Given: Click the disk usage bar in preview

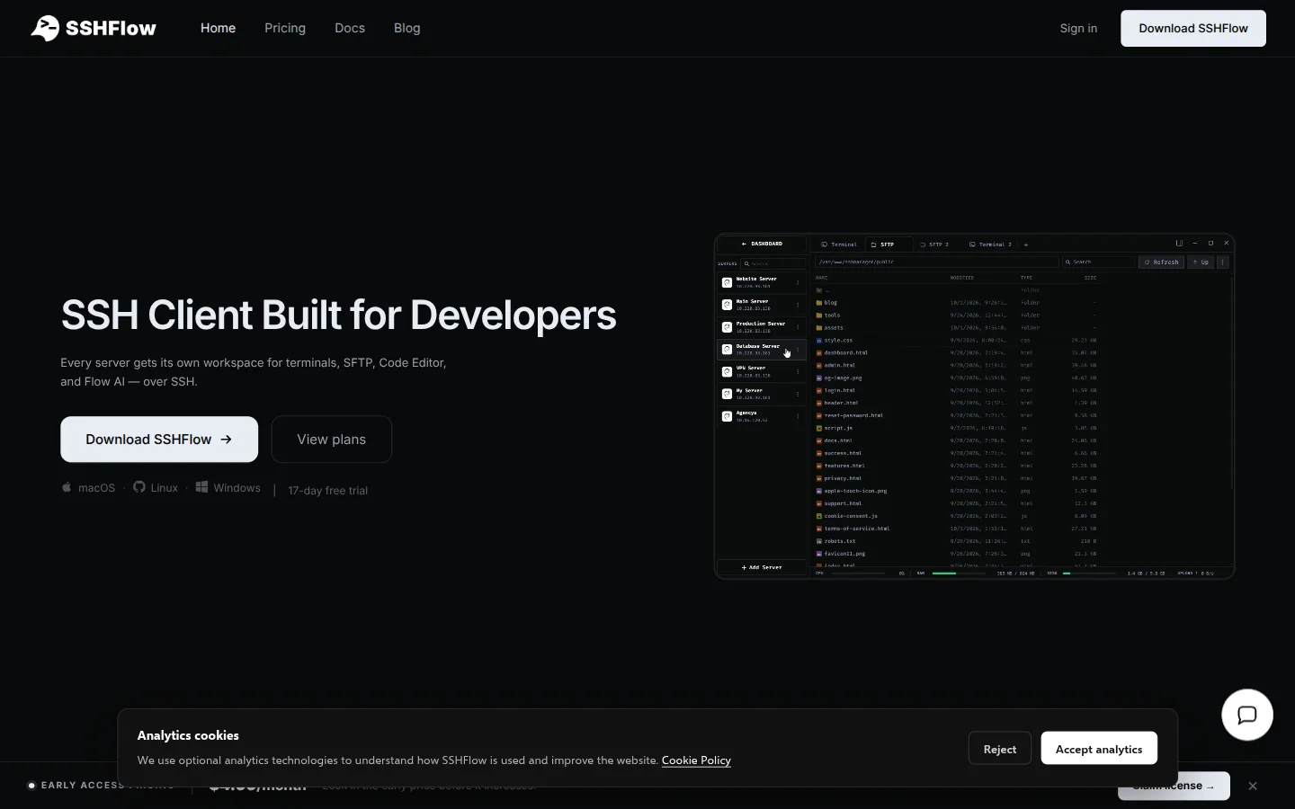Looking at the screenshot, I should point(1089,573).
